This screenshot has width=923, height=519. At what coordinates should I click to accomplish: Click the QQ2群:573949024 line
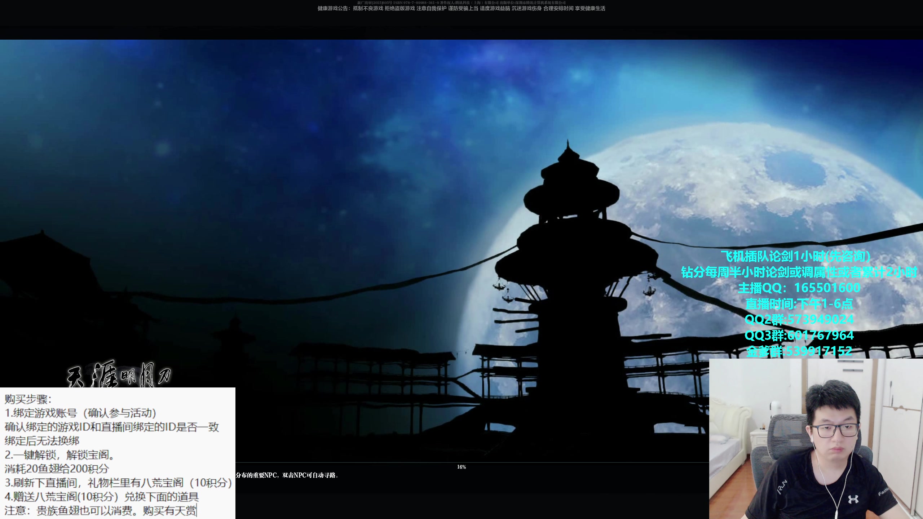(799, 319)
